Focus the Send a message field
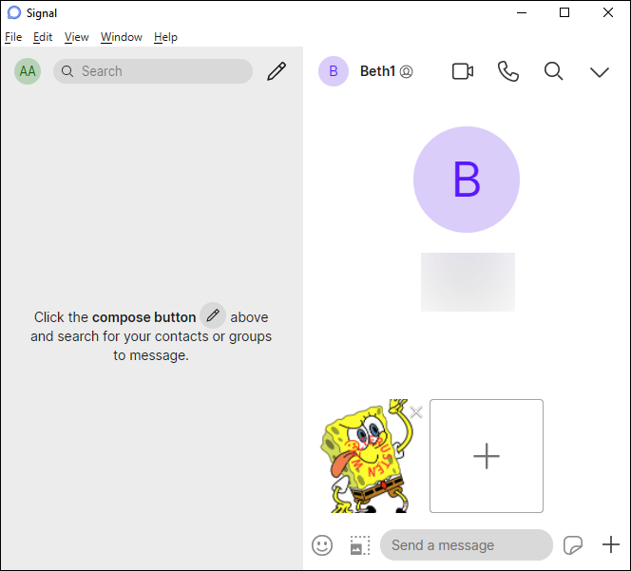Screen dimensions: 631x571 pos(467,544)
